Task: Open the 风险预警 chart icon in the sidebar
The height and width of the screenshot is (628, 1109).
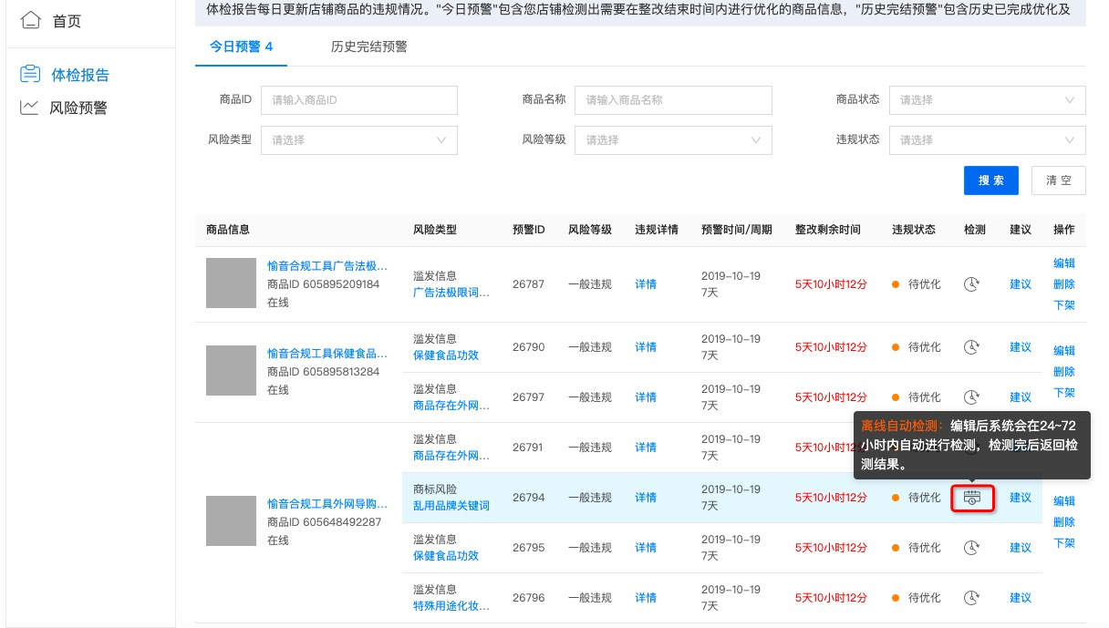Action: click(x=30, y=108)
